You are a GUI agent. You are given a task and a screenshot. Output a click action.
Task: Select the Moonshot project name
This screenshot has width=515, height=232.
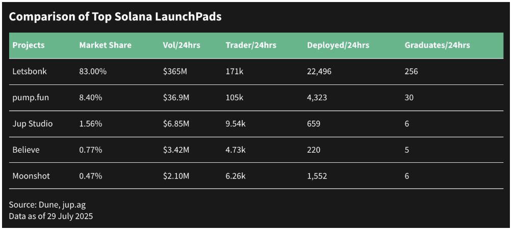pyautogui.click(x=31, y=176)
